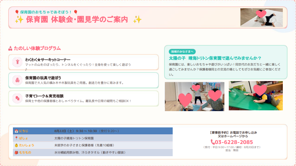The image size is (296, 166).
Task: Click the text マットの山をのぼったり、トンネルをくぐったり
Action: tap(59, 65)
